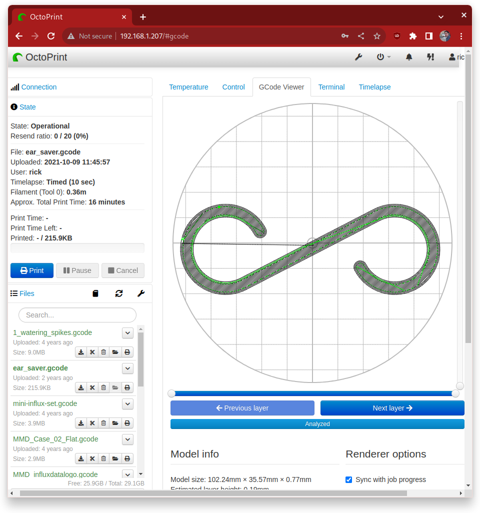Open OctoPrint settings with the wrench icon
The width and height of the screenshot is (480, 513).
point(358,57)
